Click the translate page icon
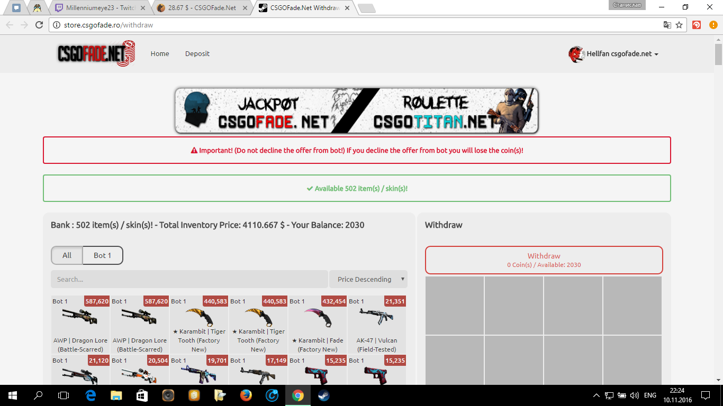The height and width of the screenshot is (406, 723). [667, 25]
